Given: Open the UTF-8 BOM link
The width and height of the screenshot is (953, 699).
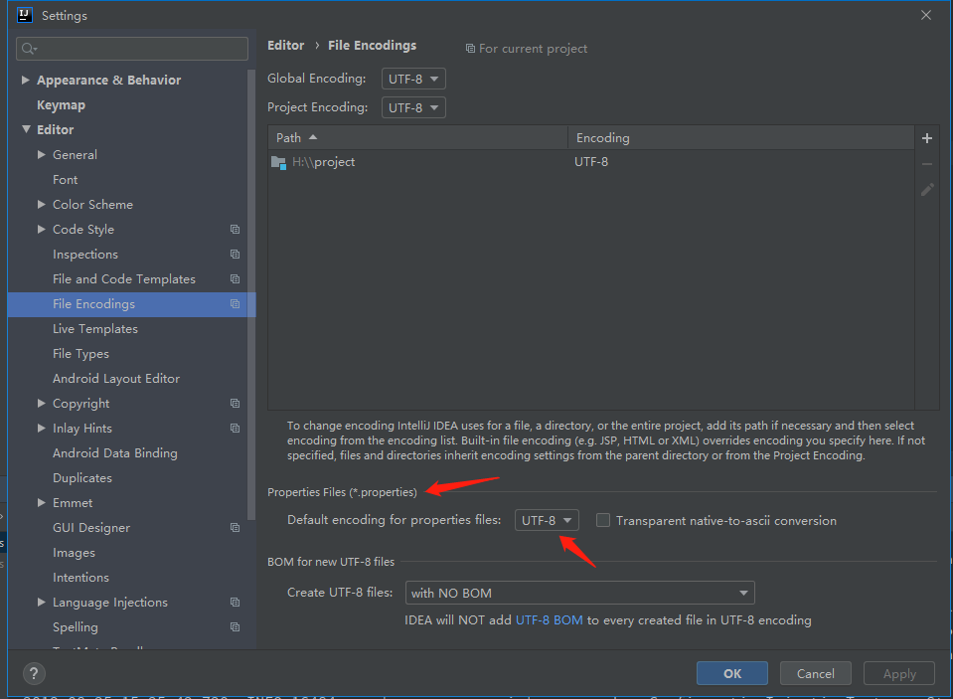Looking at the screenshot, I should [550, 619].
